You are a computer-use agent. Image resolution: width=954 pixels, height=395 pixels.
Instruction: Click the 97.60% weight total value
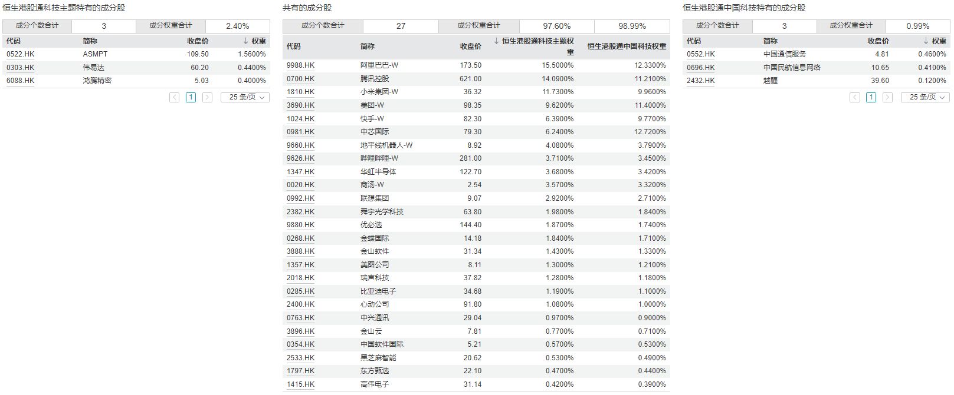[x=556, y=26]
